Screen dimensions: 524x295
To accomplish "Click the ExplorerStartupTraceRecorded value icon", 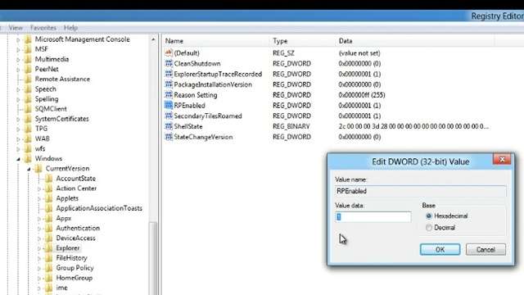I will point(169,74).
